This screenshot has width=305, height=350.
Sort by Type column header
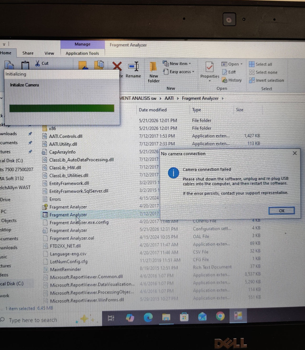tap(196, 110)
